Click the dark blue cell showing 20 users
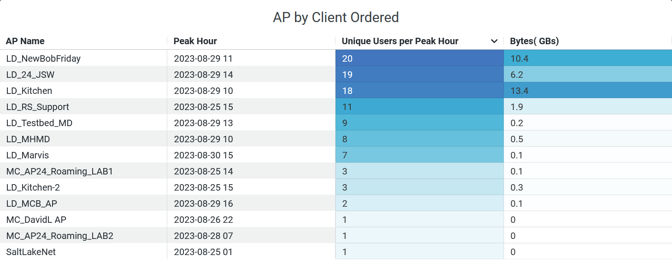 click(419, 58)
